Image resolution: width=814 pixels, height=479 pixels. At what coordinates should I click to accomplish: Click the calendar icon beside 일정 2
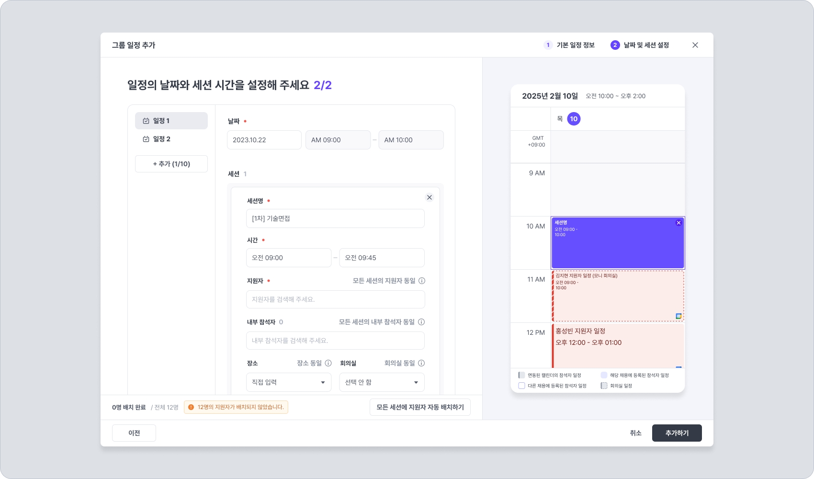pyautogui.click(x=146, y=139)
